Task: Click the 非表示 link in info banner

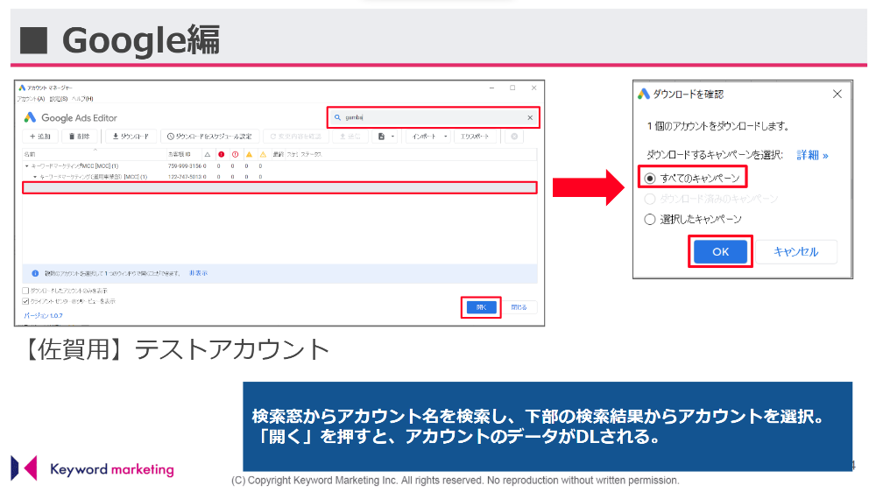Action: (x=198, y=273)
